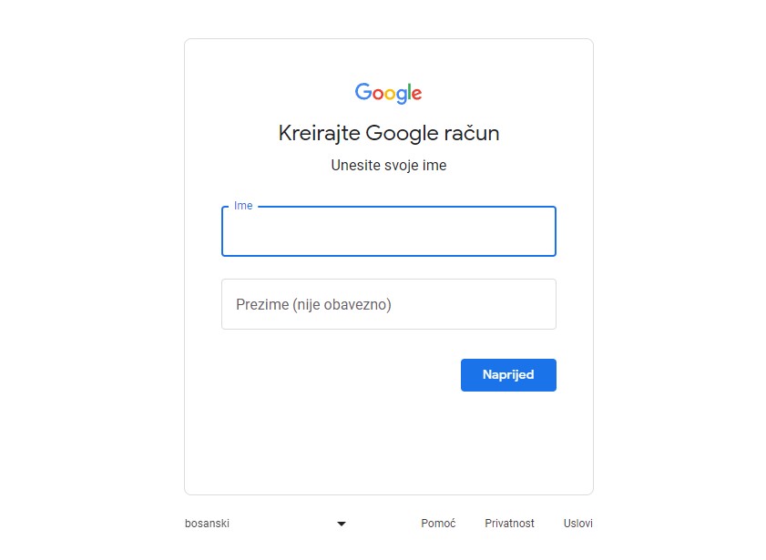Image resolution: width=766 pixels, height=560 pixels.
Task: Click the Prezime (nije obavezno) field
Action: pyautogui.click(x=388, y=303)
